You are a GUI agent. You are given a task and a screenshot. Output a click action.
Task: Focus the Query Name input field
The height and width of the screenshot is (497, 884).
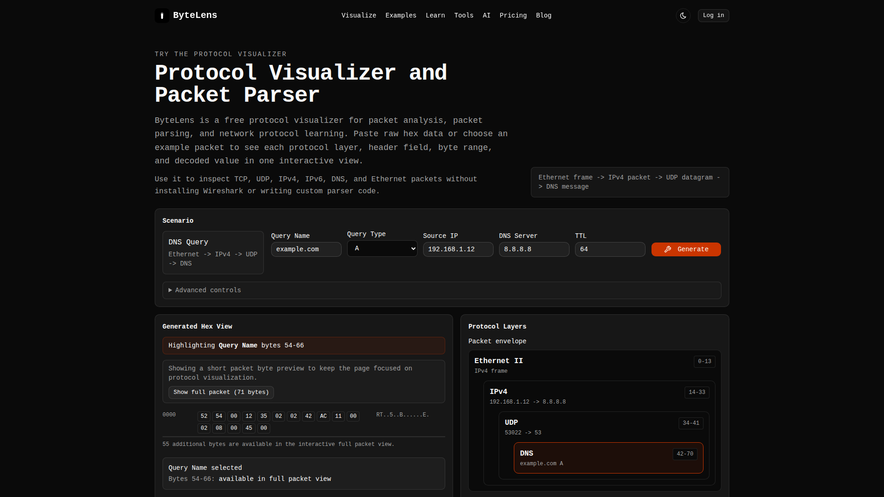tap(306, 249)
